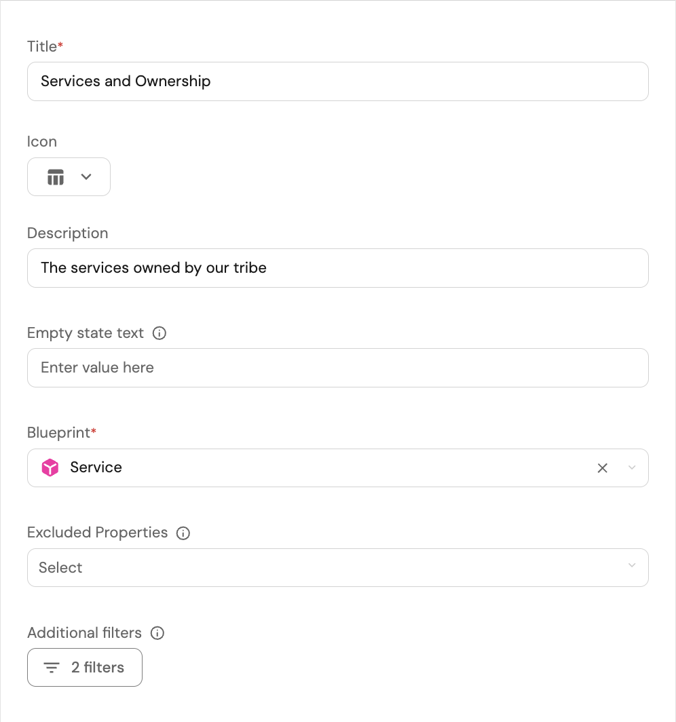This screenshot has width=676, height=722.
Task: Click the Excluded Properties label
Action: [97, 533]
